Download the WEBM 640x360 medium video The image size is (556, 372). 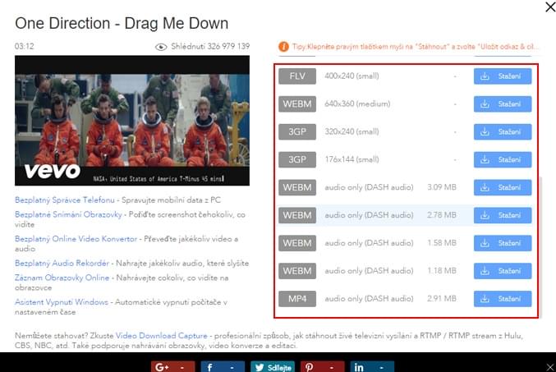[x=502, y=104]
